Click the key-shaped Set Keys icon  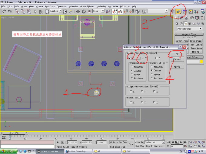(131, 144)
